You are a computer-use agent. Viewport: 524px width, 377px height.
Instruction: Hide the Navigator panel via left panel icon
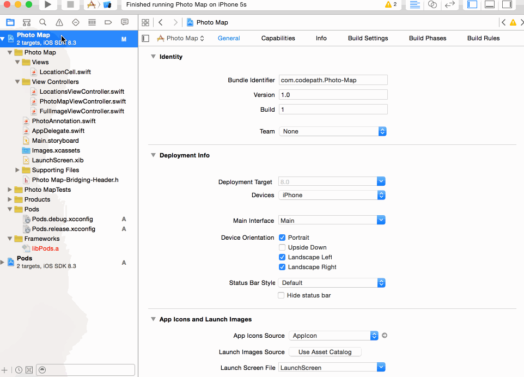pyautogui.click(x=472, y=4)
